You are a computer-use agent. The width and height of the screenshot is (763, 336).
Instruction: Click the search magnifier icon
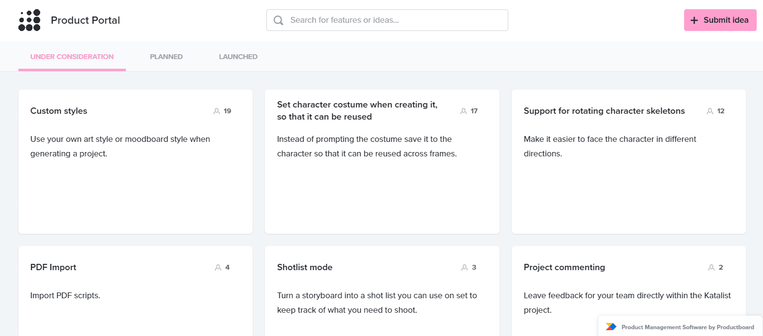click(278, 20)
